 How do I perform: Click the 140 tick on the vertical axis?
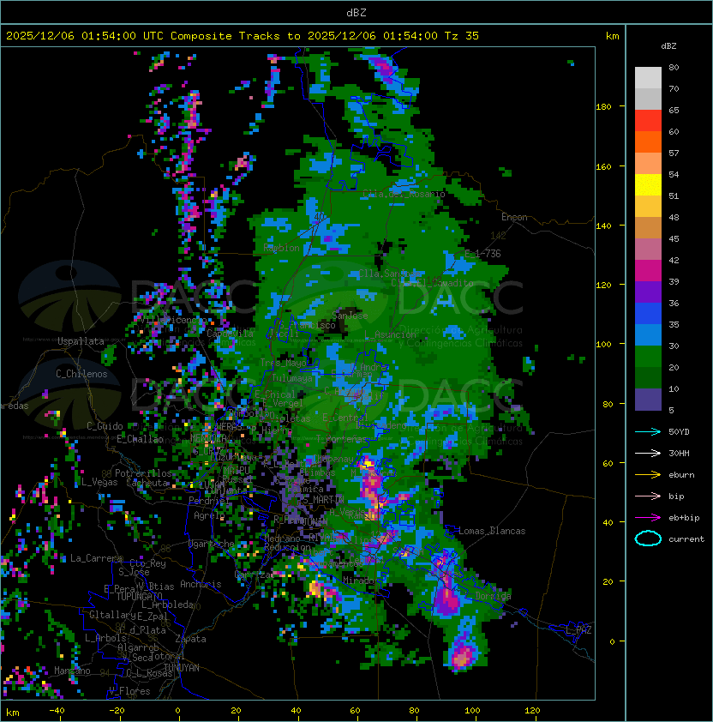tap(603, 226)
